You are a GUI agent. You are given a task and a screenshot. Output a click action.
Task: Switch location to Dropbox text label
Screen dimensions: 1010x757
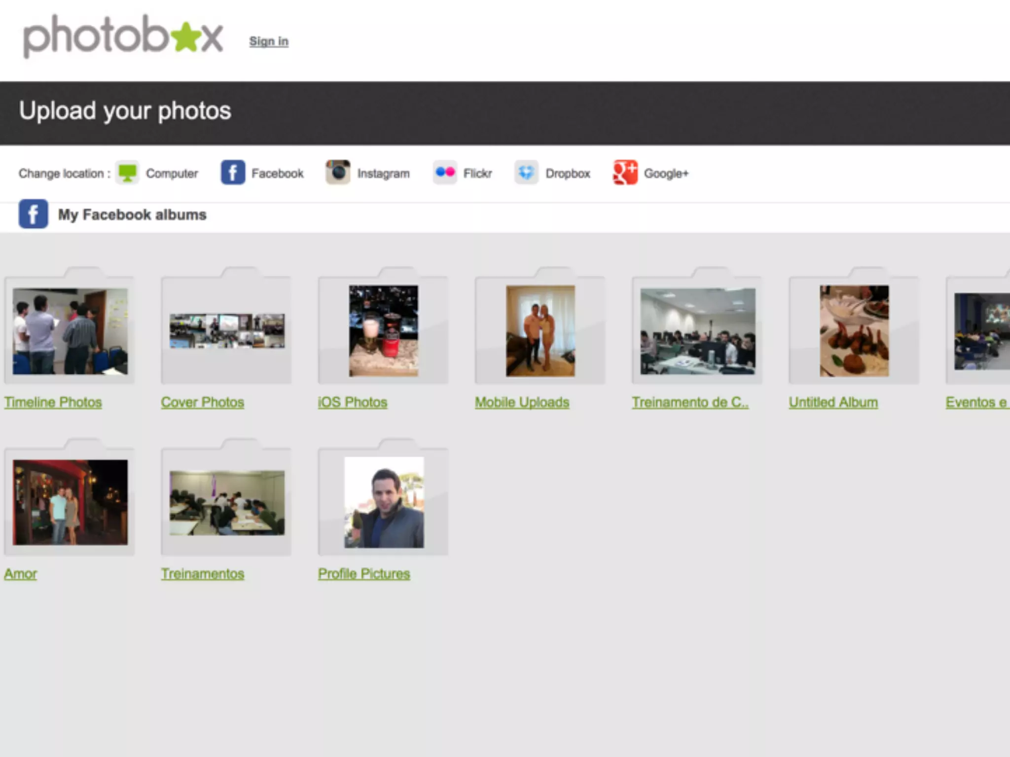(568, 173)
